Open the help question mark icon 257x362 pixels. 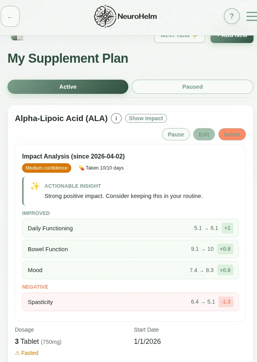pos(232,16)
